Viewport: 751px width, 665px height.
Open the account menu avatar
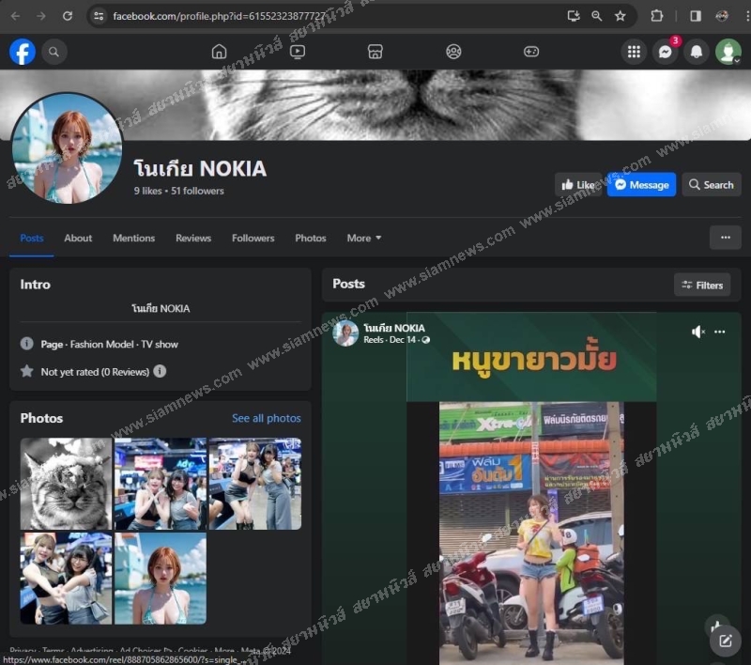pyautogui.click(x=728, y=52)
